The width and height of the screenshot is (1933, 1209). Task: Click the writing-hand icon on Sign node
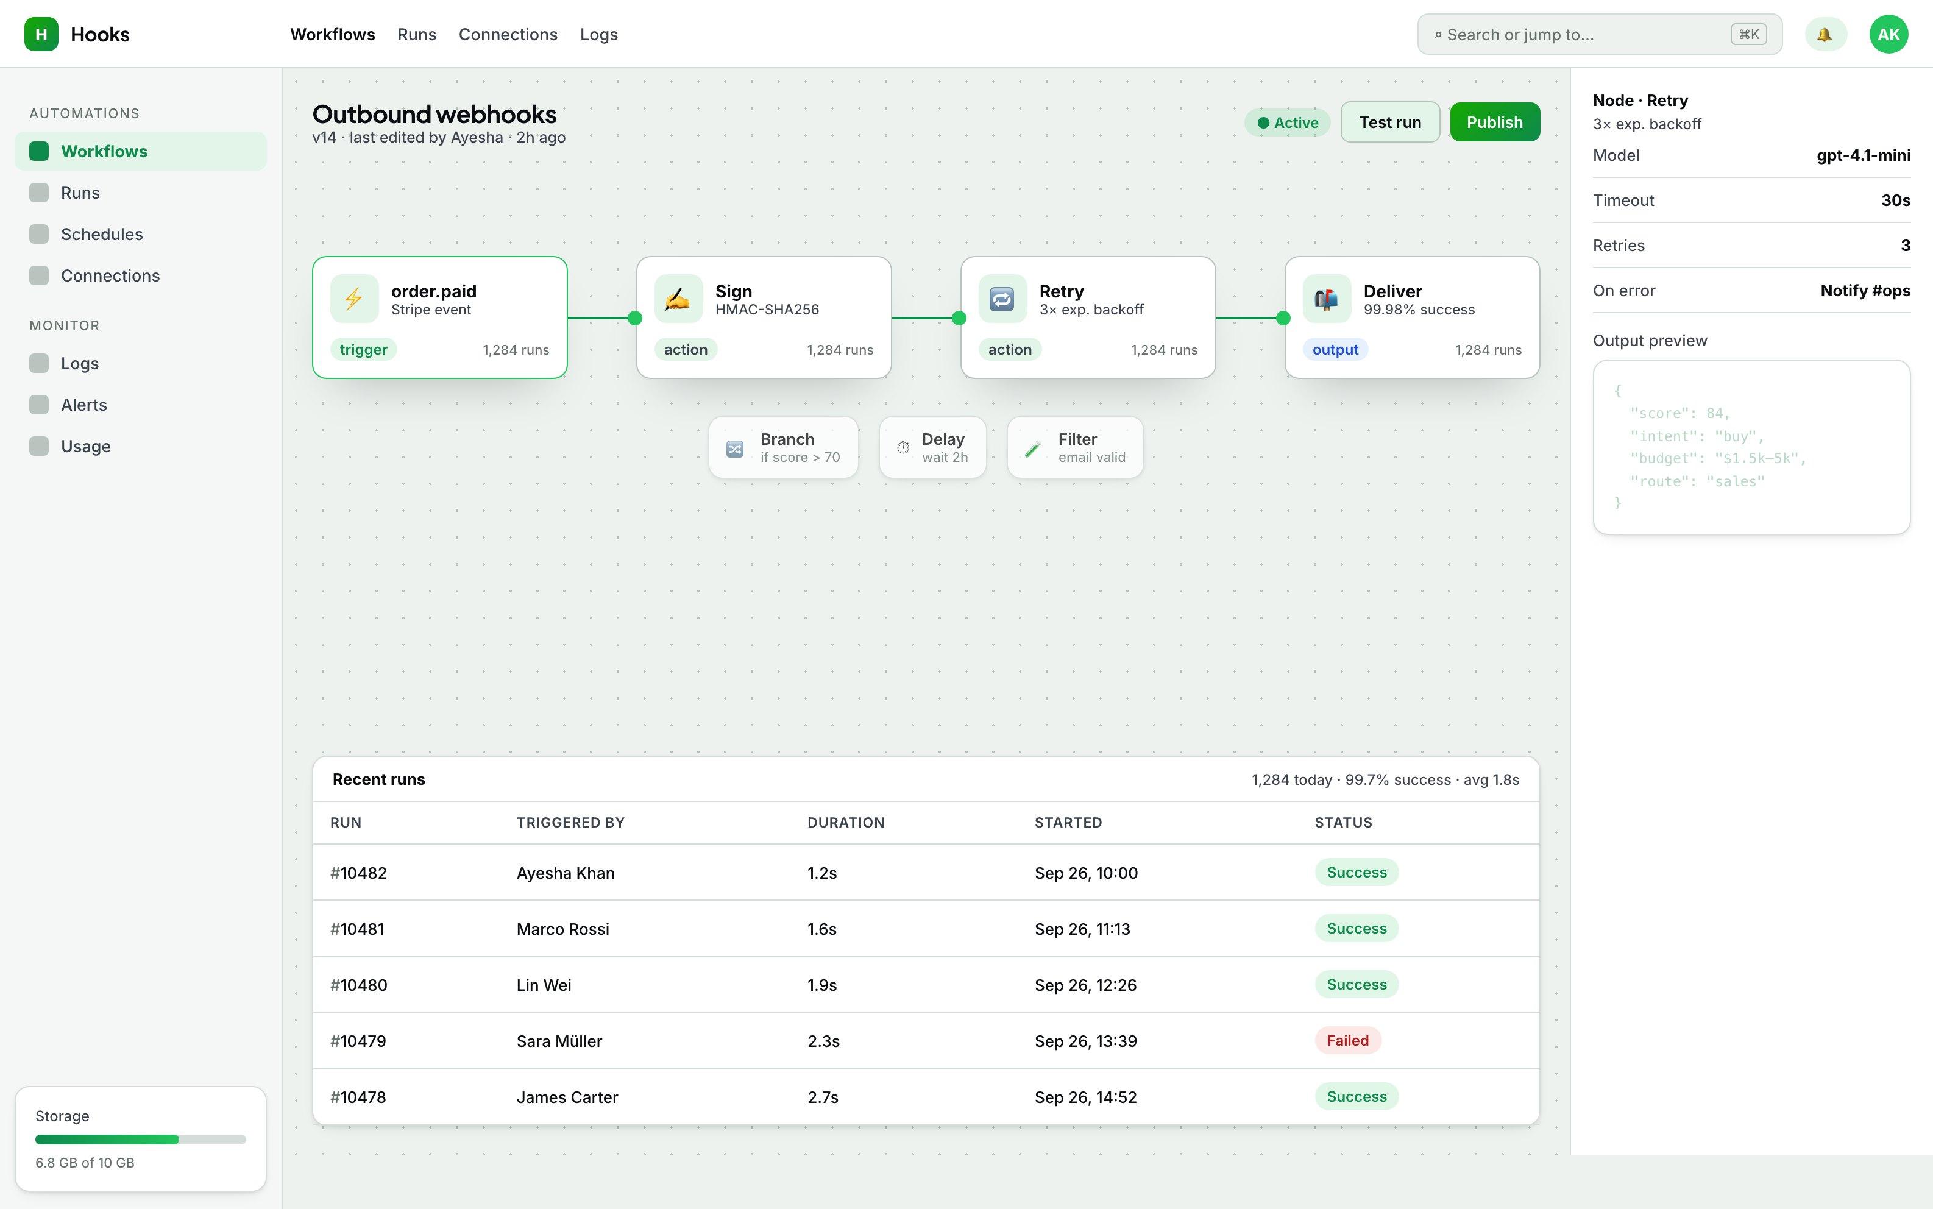pyautogui.click(x=678, y=299)
